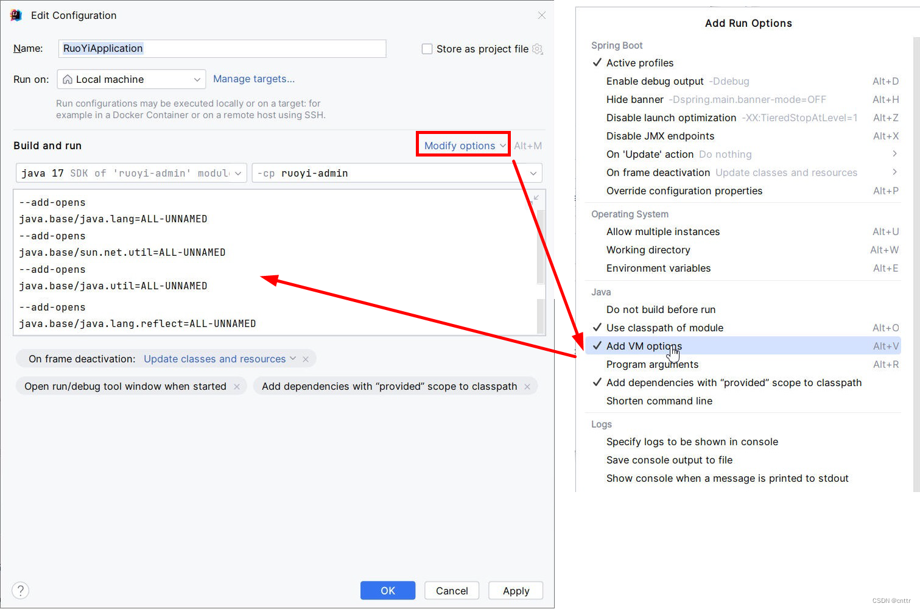Uncheck Use classpath of module option

[x=664, y=328]
